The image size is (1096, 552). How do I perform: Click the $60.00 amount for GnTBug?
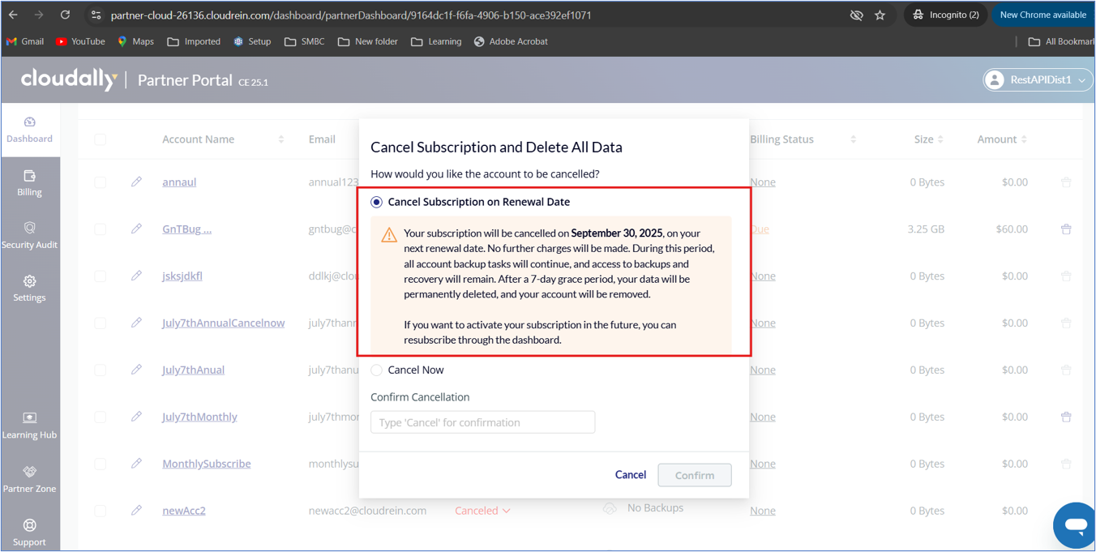1012,229
